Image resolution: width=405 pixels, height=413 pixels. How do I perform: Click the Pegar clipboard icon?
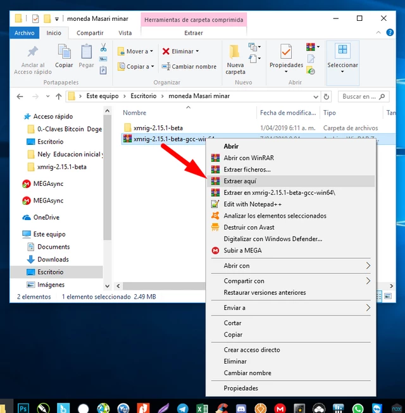coord(86,52)
